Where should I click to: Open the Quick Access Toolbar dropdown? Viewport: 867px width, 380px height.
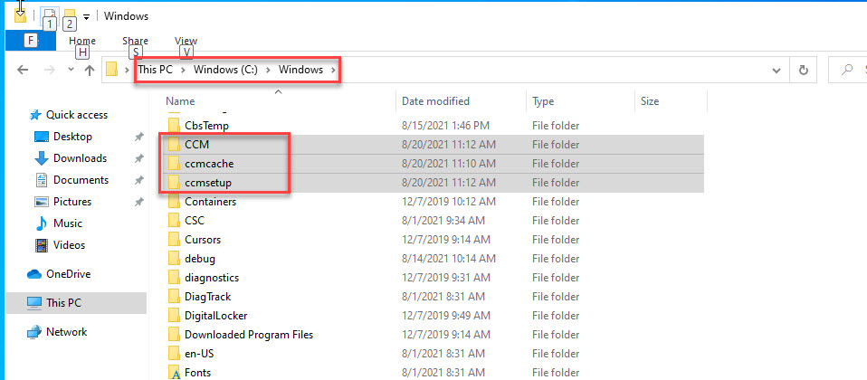tap(86, 16)
